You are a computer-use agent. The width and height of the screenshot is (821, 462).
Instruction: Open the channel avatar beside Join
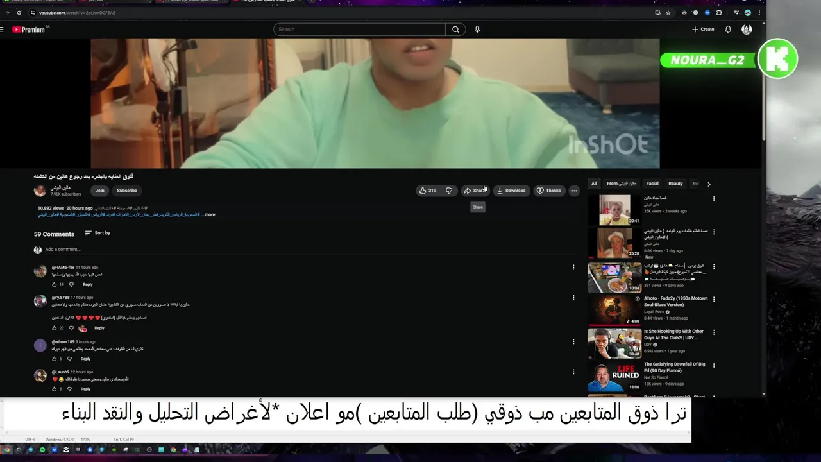40,191
